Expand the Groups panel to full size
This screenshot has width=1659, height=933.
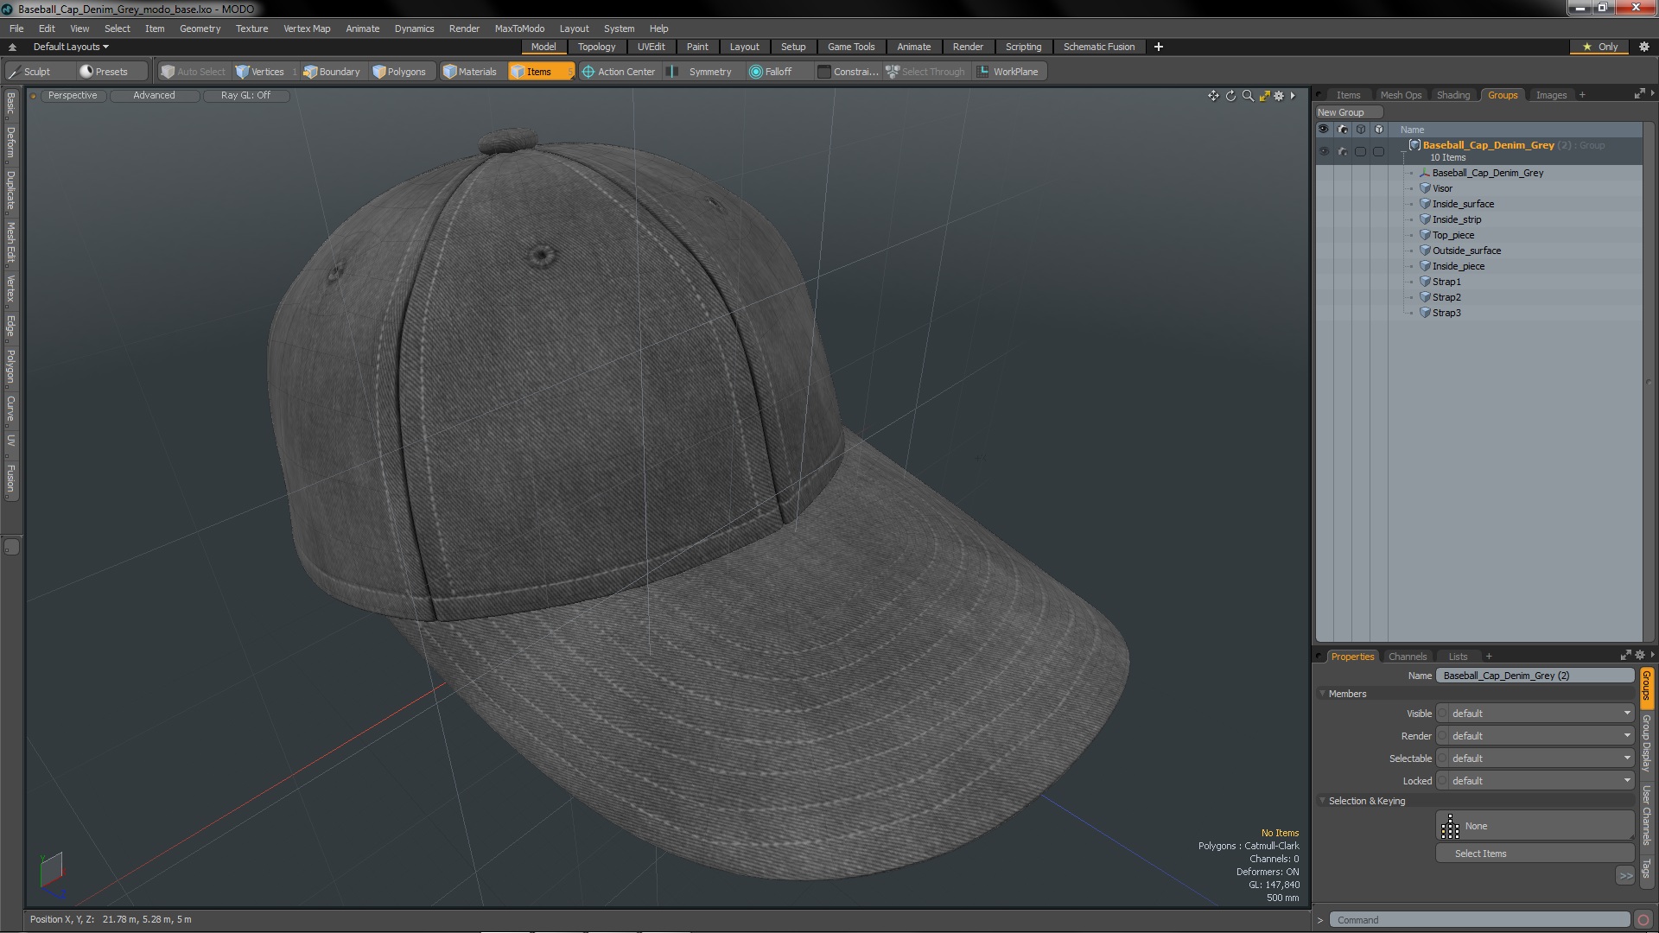pos(1639,94)
